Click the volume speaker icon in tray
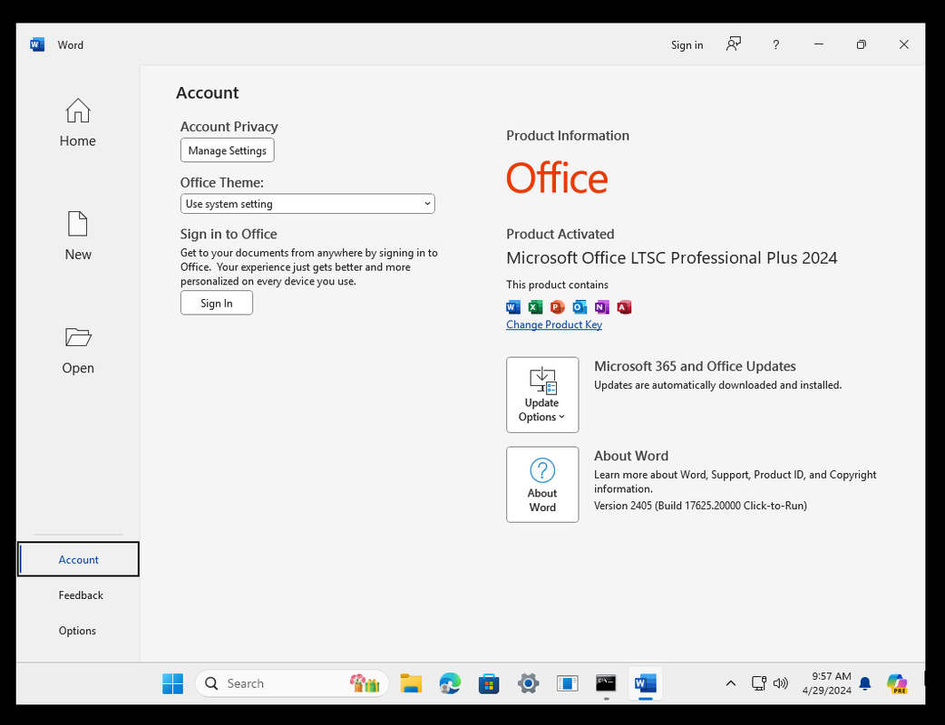This screenshot has height=725, width=945. pyautogui.click(x=781, y=682)
